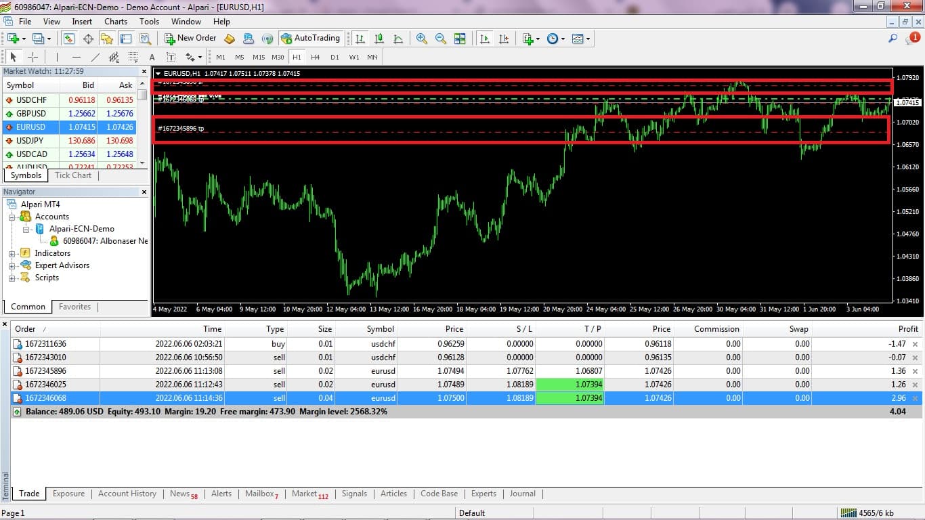Close the Navigator panel
Image resolution: width=925 pixels, height=520 pixels.
144,192
